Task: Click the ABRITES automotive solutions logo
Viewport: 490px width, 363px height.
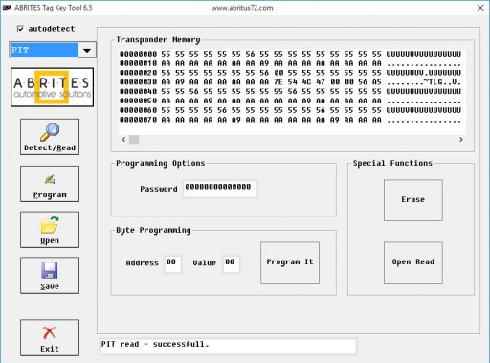Action: coord(52,87)
